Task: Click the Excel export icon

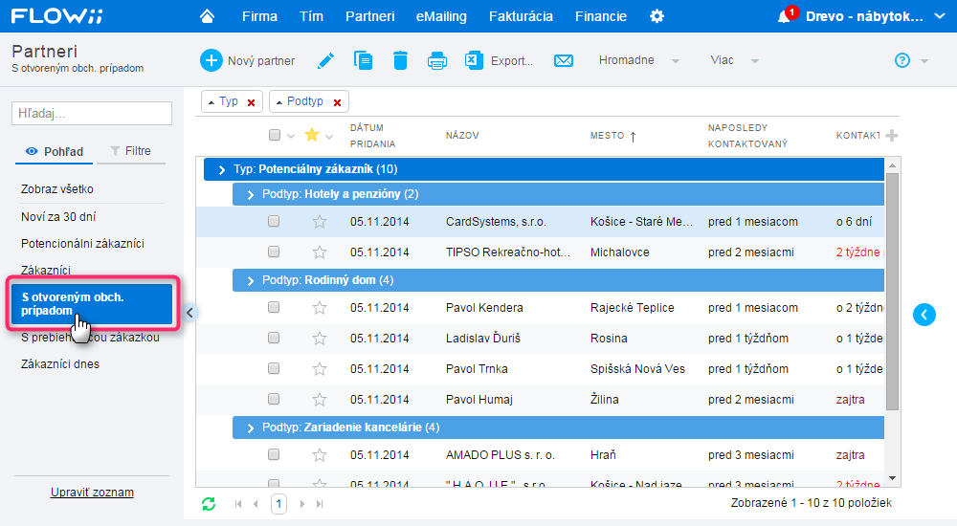Action: (x=474, y=60)
